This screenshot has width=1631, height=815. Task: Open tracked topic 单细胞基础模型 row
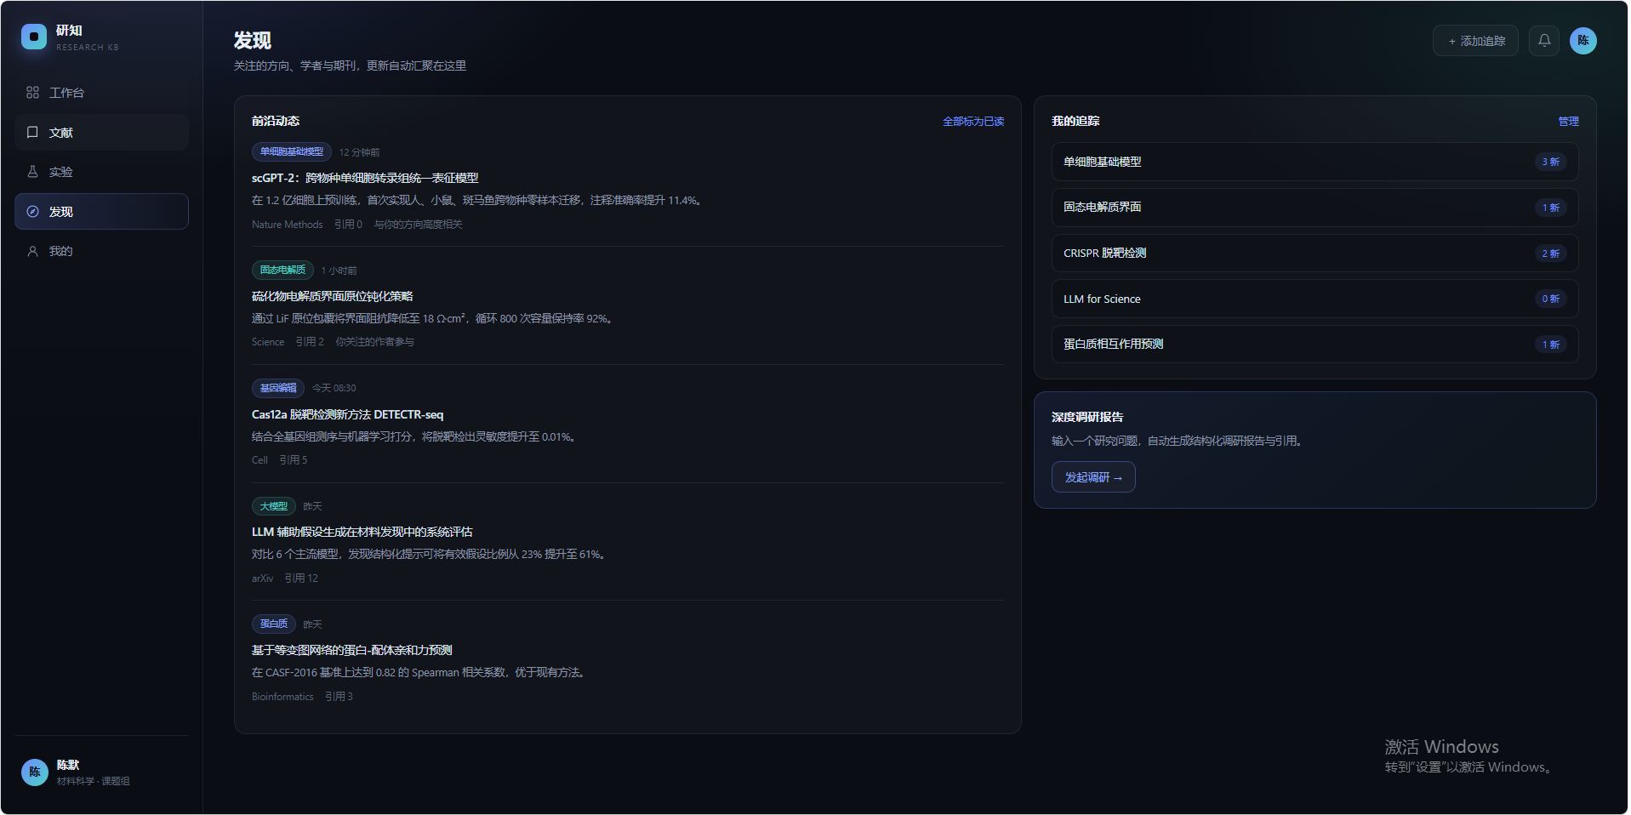pos(1314,162)
